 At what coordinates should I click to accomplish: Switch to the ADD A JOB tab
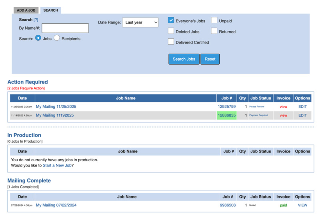click(26, 10)
